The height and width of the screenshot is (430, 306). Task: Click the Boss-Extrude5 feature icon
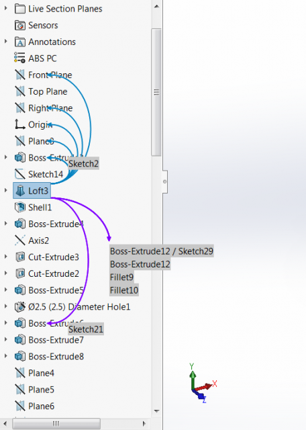(20, 290)
